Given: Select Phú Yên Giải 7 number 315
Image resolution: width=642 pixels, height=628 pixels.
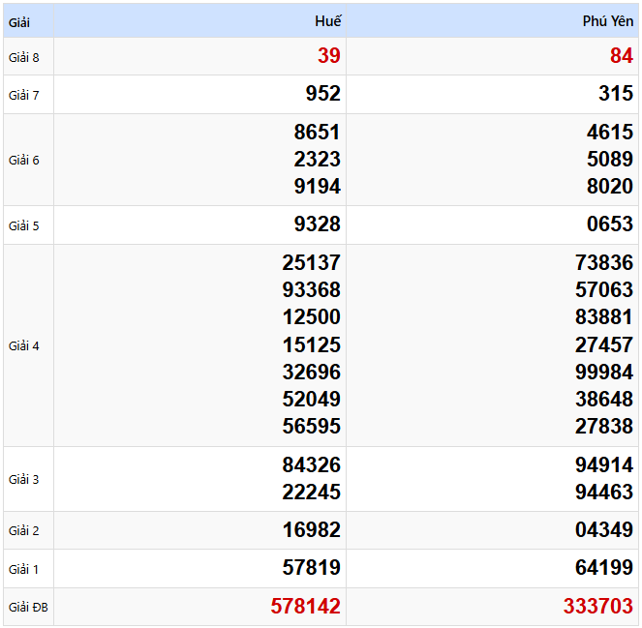Looking at the screenshot, I should click(615, 94).
